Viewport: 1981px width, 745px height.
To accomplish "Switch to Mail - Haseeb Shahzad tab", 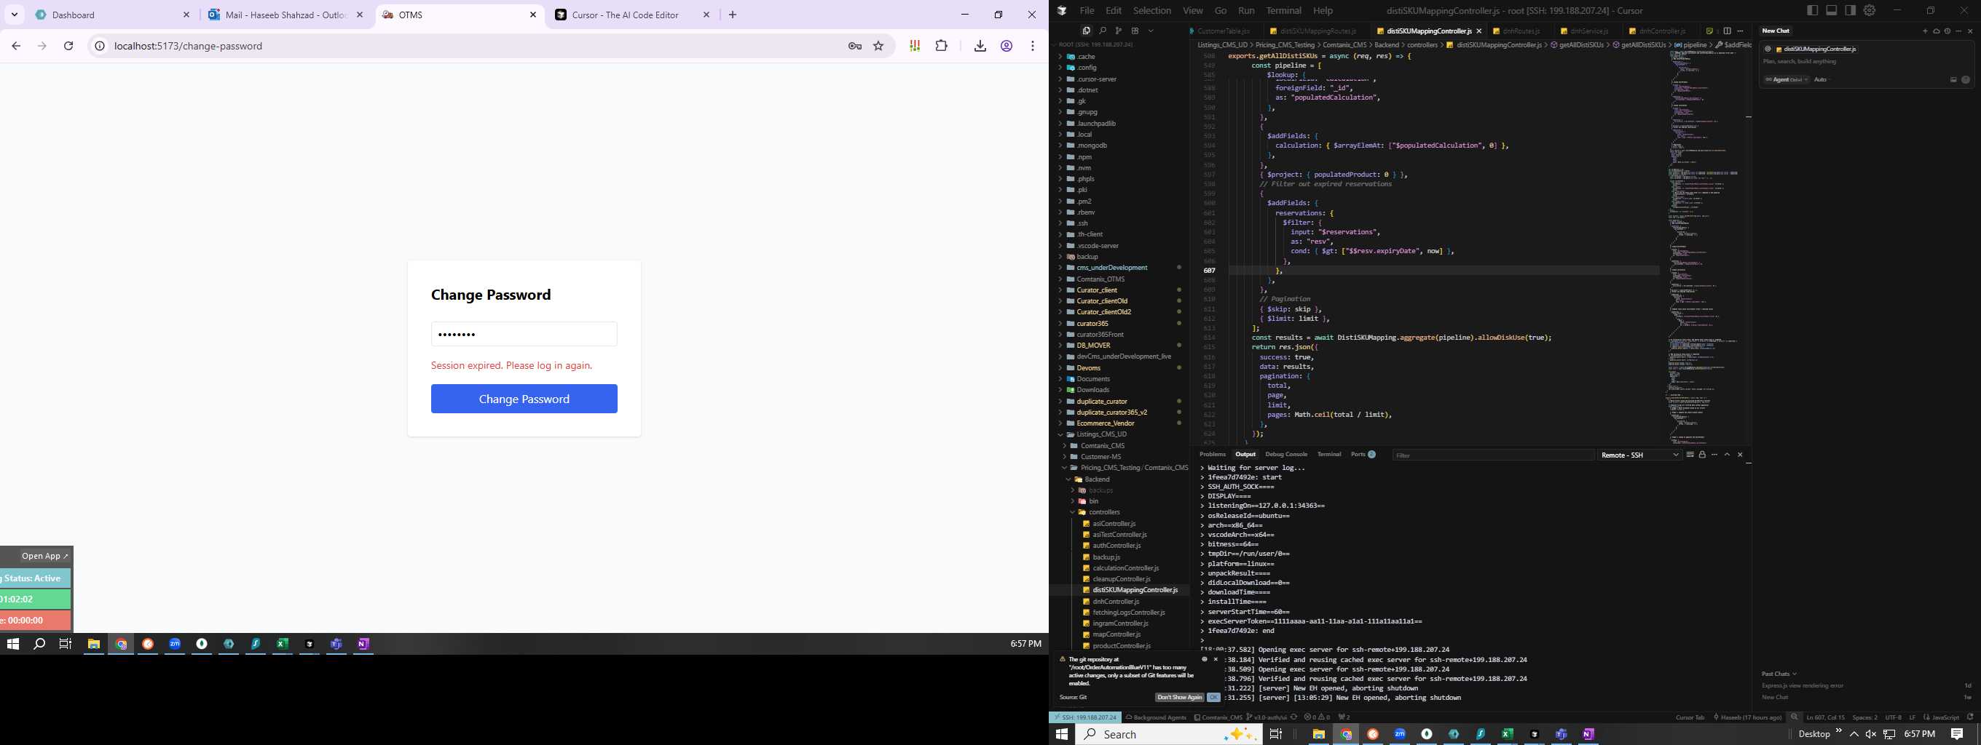I will point(285,15).
